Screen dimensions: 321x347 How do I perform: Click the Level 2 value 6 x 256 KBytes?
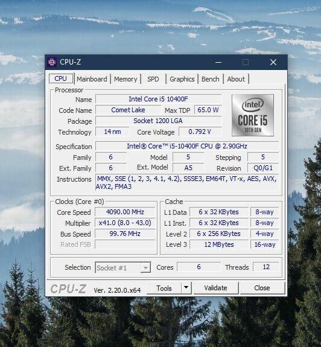pos(219,234)
